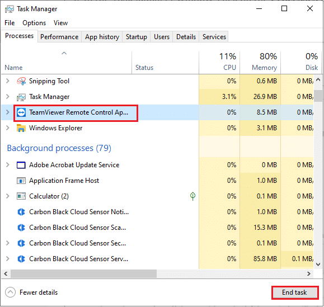This screenshot has width=324, height=307.
Task: Click the TeamViewer process icon
Action: 21,112
